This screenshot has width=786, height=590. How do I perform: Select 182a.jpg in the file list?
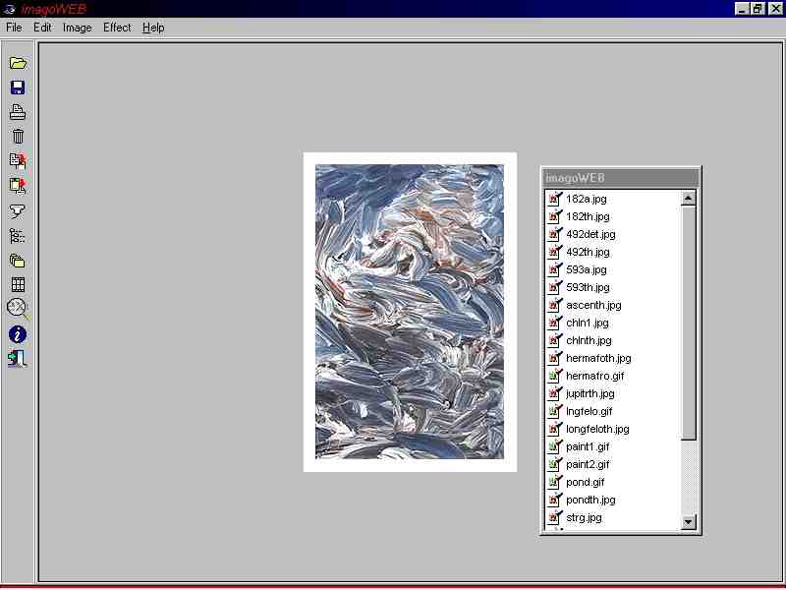pyautogui.click(x=586, y=199)
